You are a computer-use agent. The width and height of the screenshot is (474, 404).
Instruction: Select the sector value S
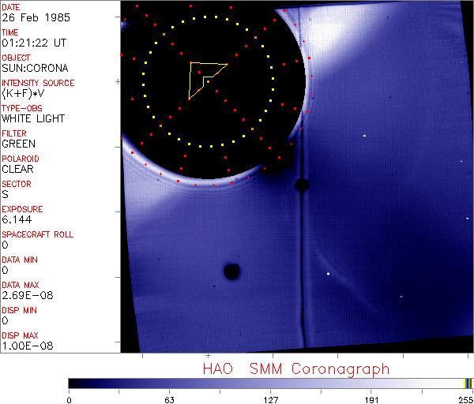click(x=5, y=194)
